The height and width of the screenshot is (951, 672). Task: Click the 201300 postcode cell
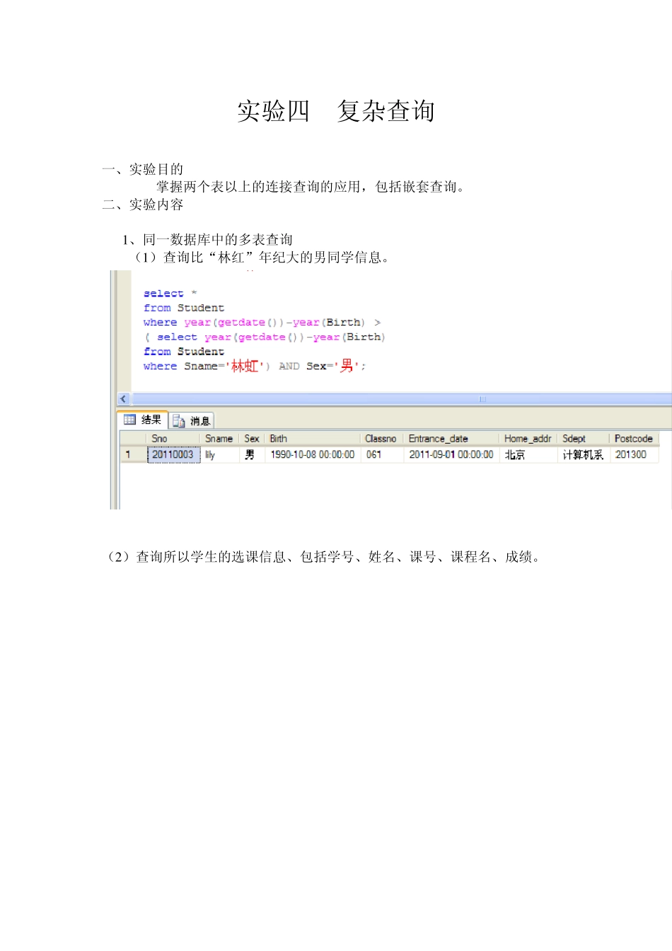pyautogui.click(x=634, y=455)
